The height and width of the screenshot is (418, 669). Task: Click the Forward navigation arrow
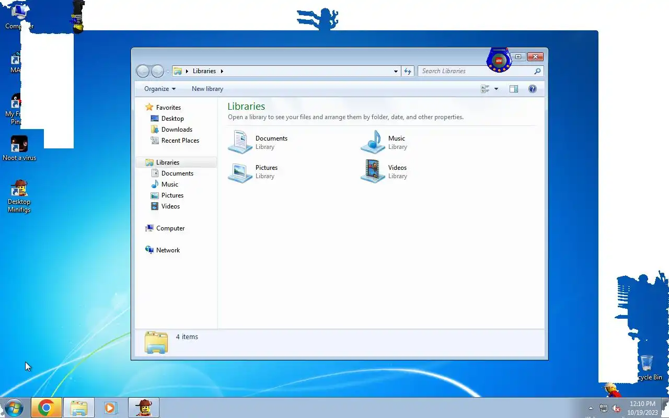(x=157, y=71)
